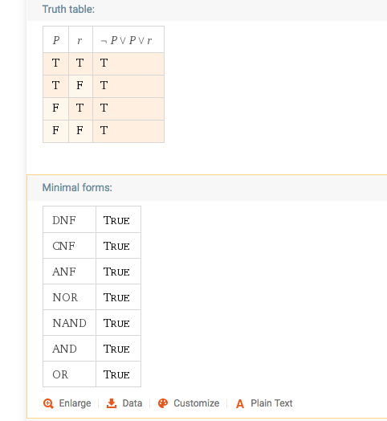This screenshot has height=421, width=387.
Task: Click the TRUE value beside OR
Action: pyautogui.click(x=116, y=374)
